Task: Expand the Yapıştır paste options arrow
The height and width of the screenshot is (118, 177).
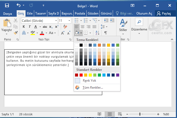Action: click(6, 34)
